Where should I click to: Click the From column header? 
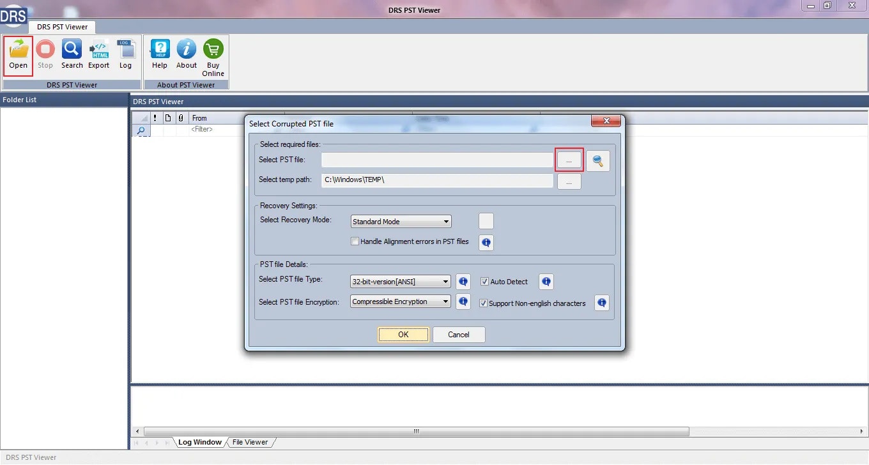(217, 118)
